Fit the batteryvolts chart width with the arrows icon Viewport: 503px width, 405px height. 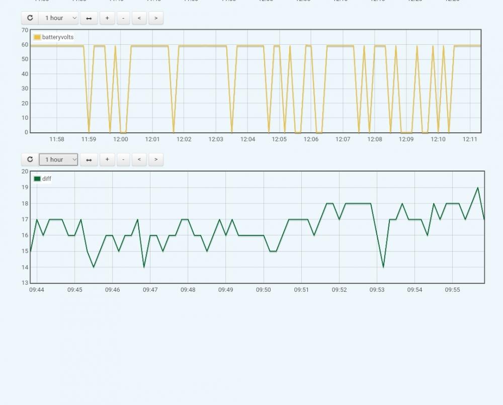click(x=89, y=18)
